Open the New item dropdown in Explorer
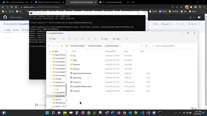Screen dimensions: 207x116 click(53, 39)
